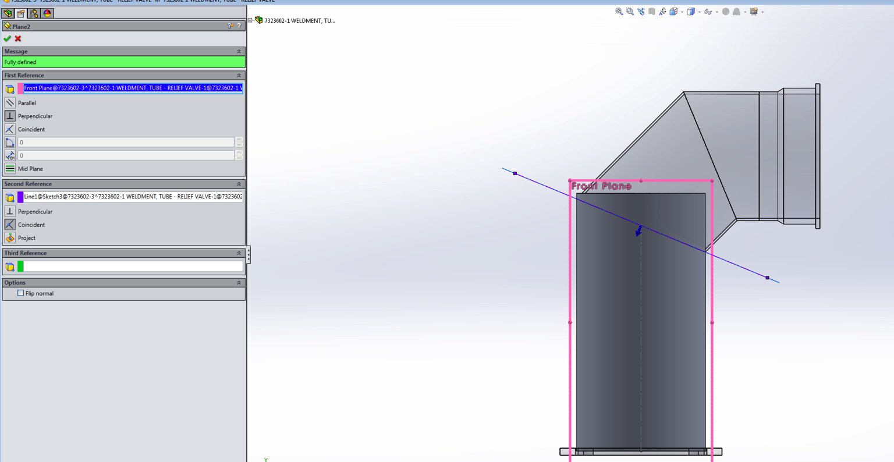Image resolution: width=894 pixels, height=462 pixels.
Task: Click the Zoom to Area icon
Action: tap(630, 11)
